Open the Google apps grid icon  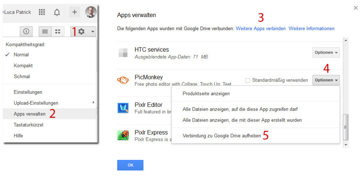(x=42, y=12)
